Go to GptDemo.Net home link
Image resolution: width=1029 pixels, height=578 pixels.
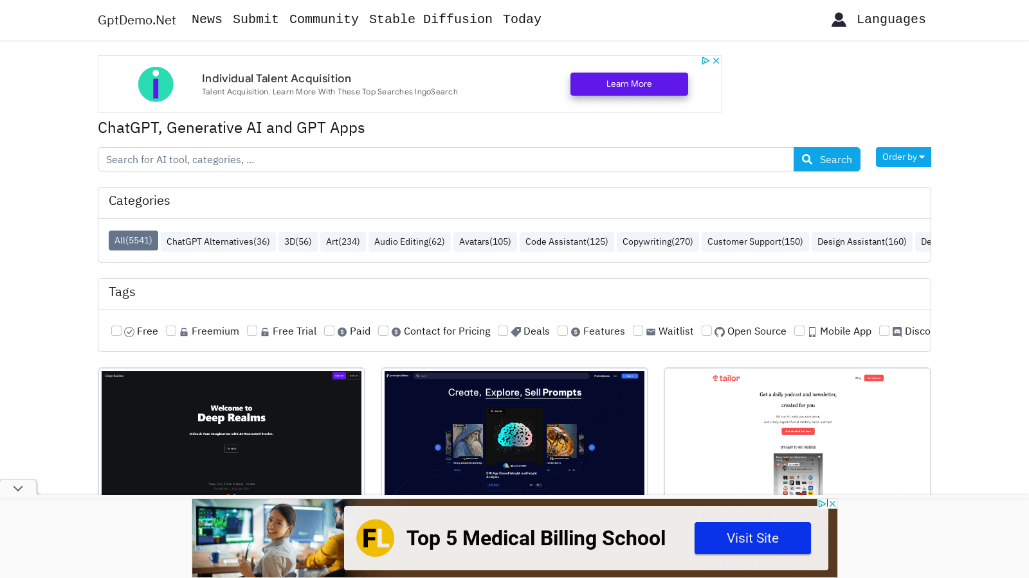tap(136, 20)
